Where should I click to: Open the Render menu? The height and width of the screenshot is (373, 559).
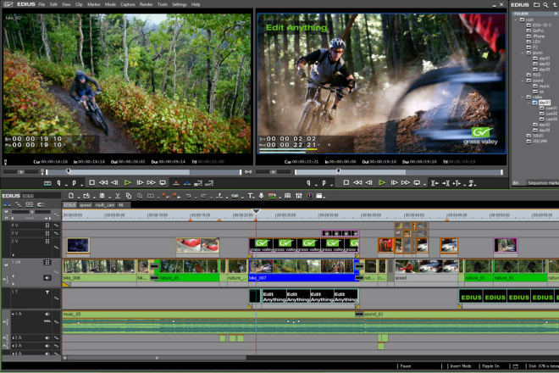146,4
